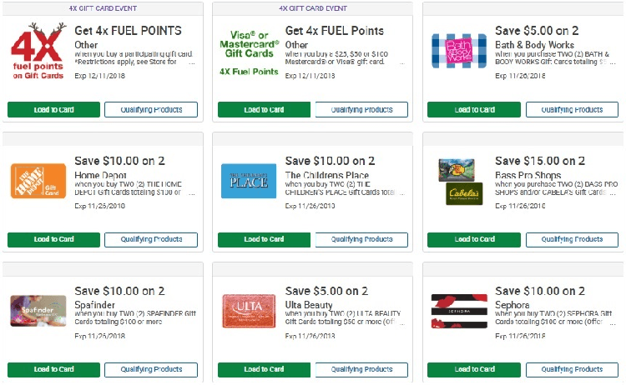Expand the Bass Pro Shops description ellipsis
626x385 pixels.
[x=613, y=193]
